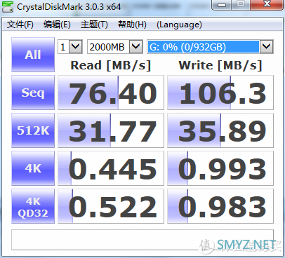Open the 文件(F) menu
The height and width of the screenshot is (258, 285).
point(20,25)
